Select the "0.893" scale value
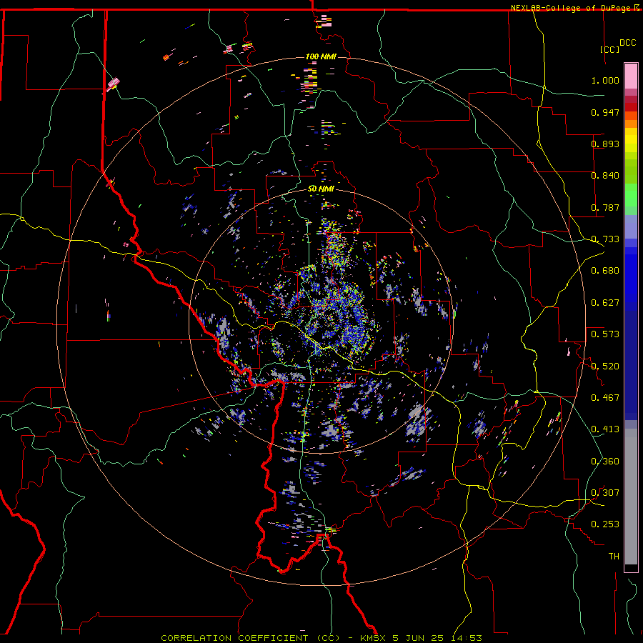 pos(605,144)
